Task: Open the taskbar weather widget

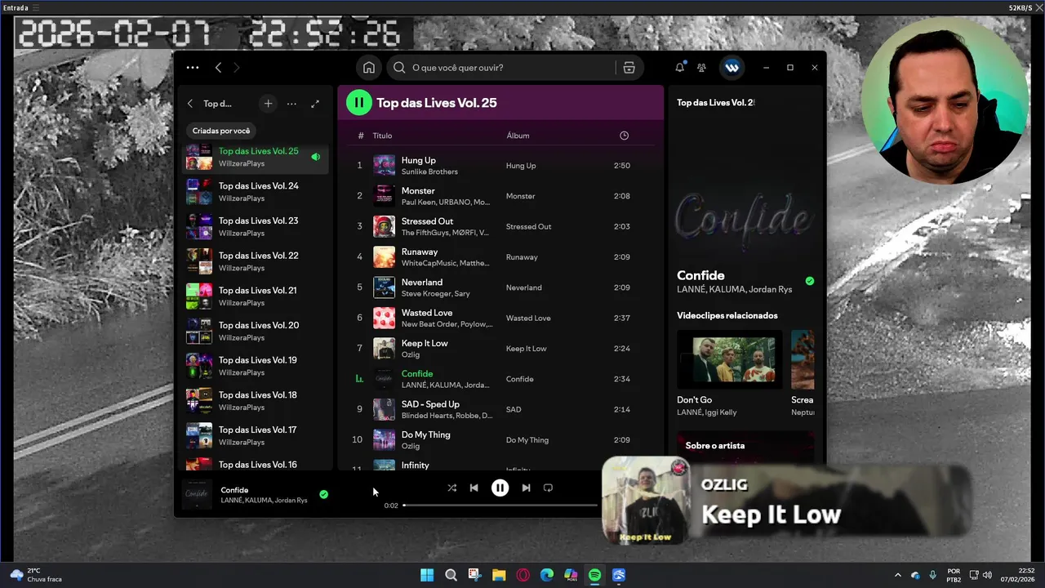Action: [x=37, y=575]
